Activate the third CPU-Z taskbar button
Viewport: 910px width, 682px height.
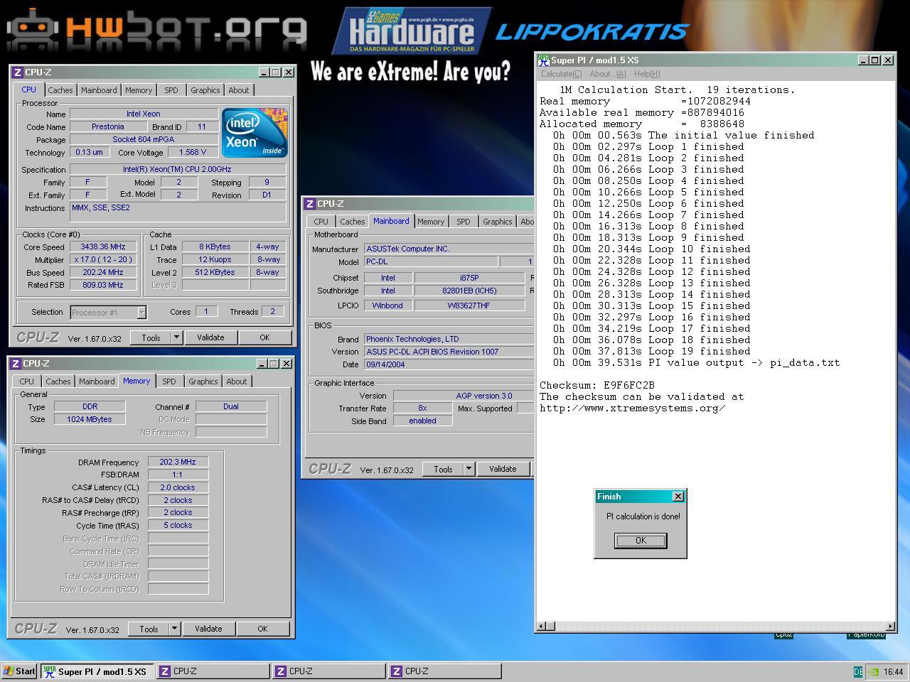[x=444, y=671]
